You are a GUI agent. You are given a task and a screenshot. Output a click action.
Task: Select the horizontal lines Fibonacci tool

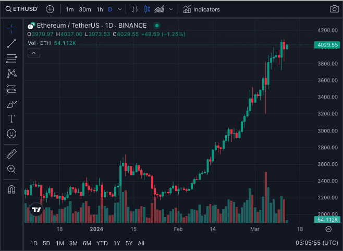[x=11, y=58]
